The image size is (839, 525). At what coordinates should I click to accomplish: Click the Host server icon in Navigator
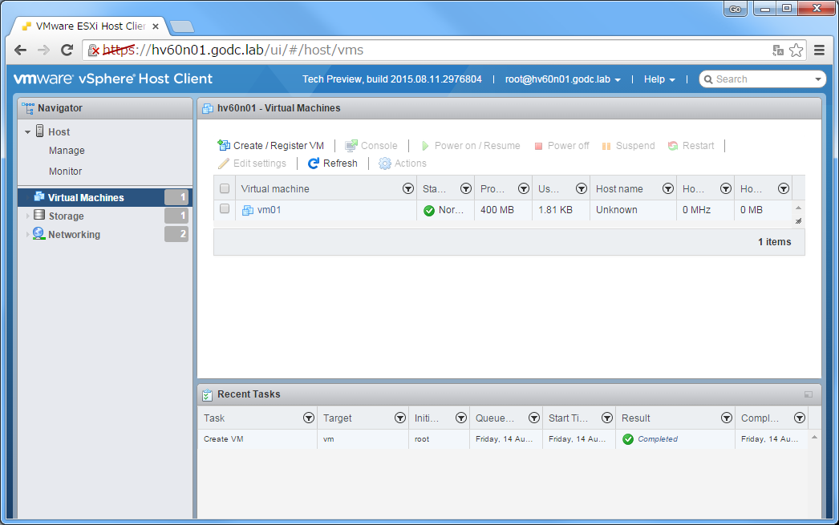click(39, 131)
